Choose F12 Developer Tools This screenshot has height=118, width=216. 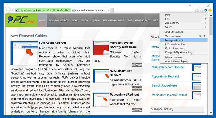click(184, 44)
